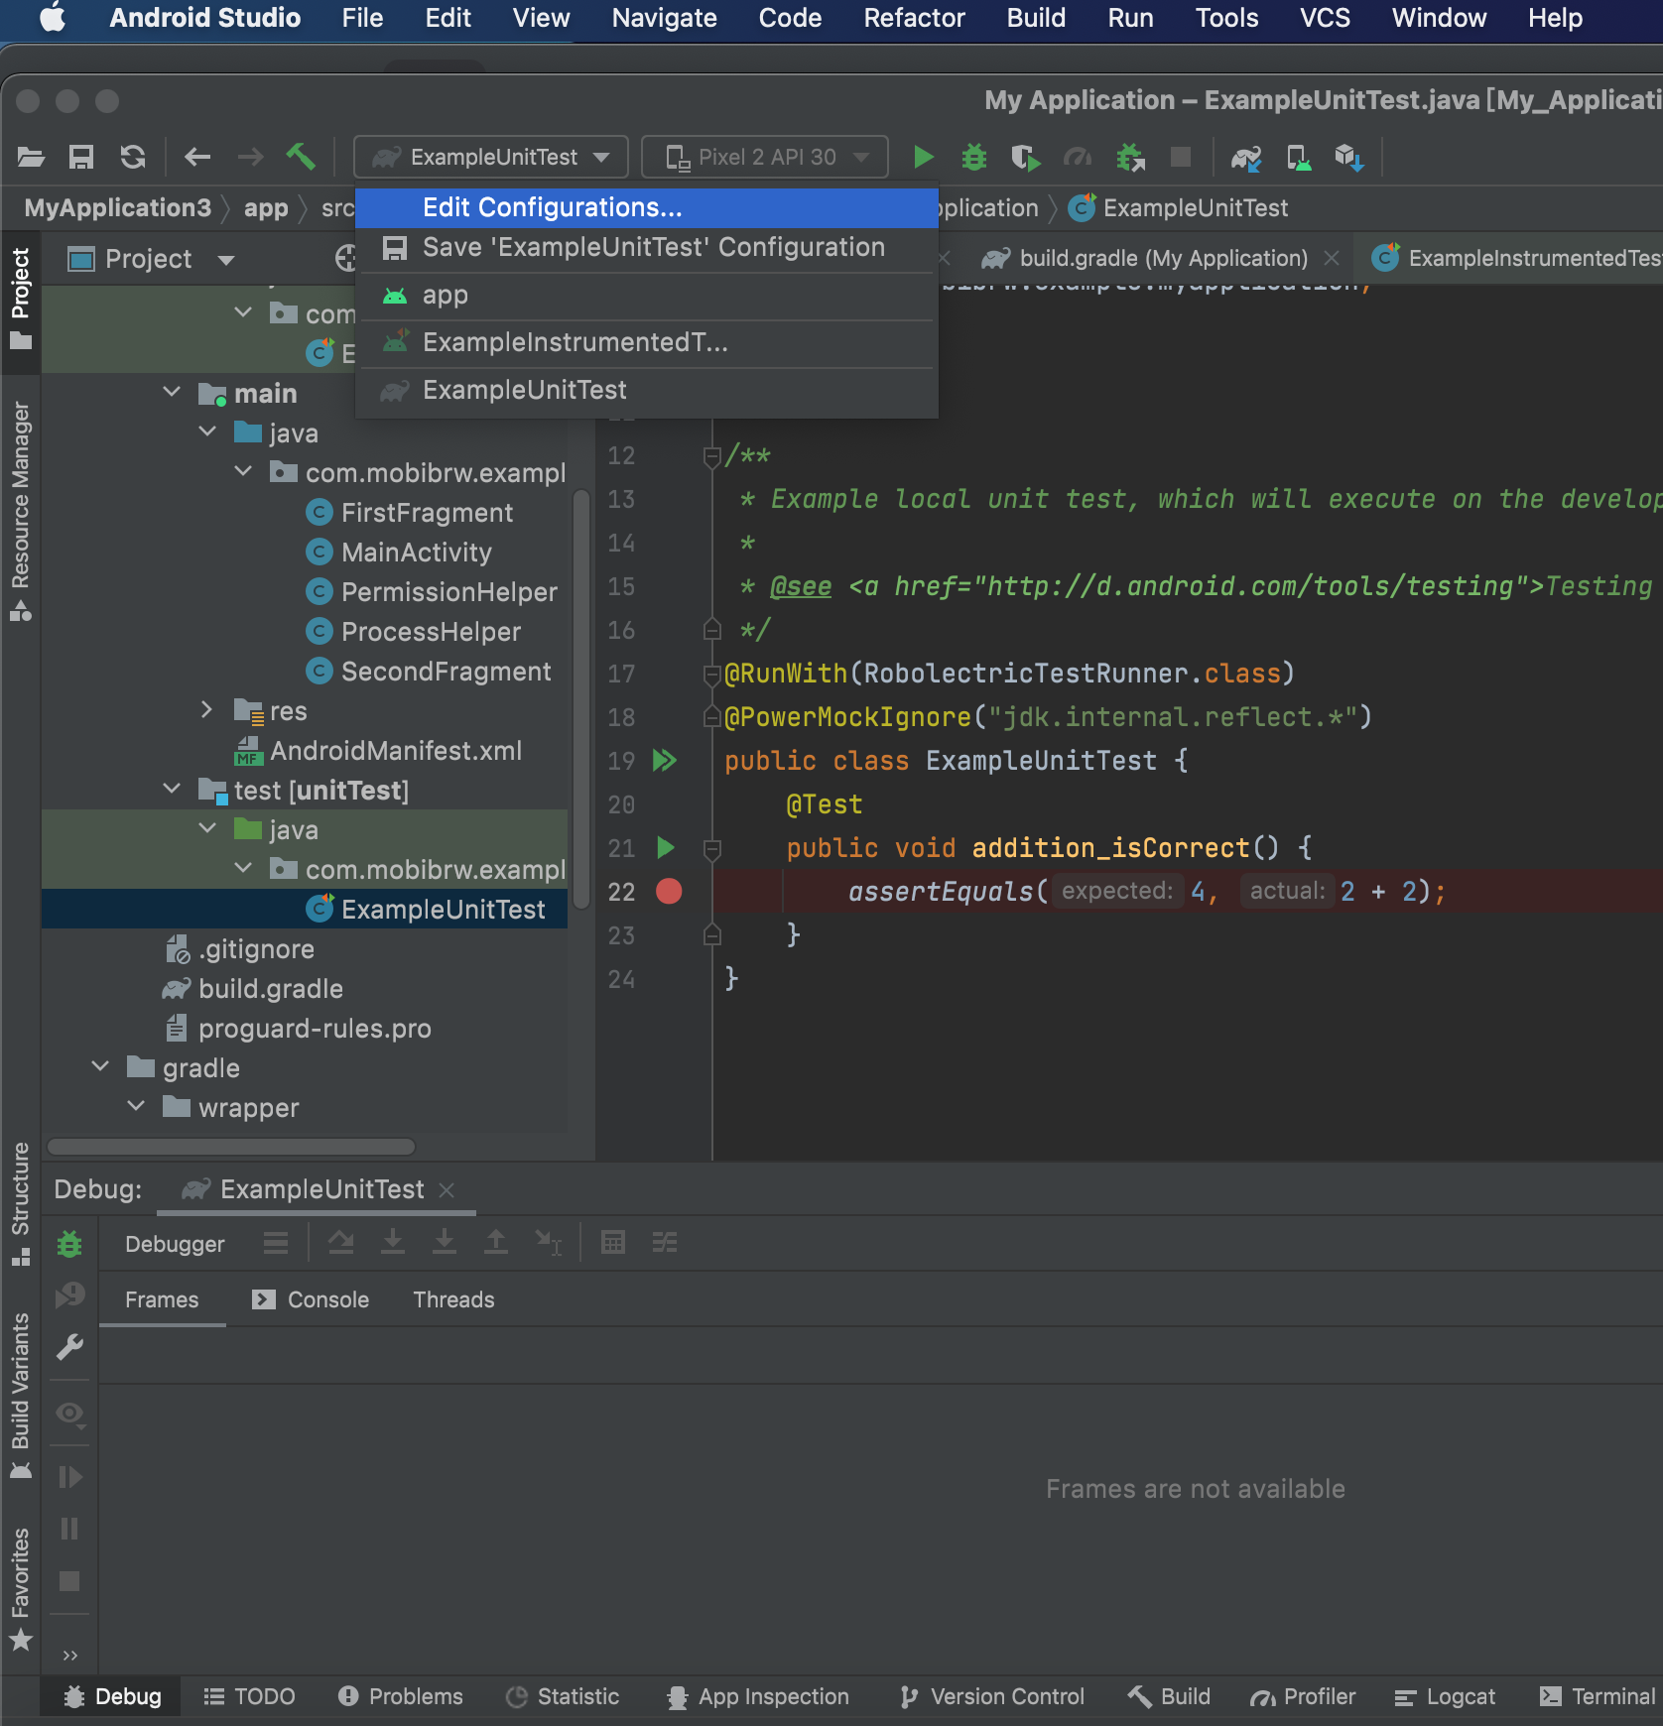
Task: Select ExampleInstrumentedT... configuration
Action: click(x=647, y=343)
